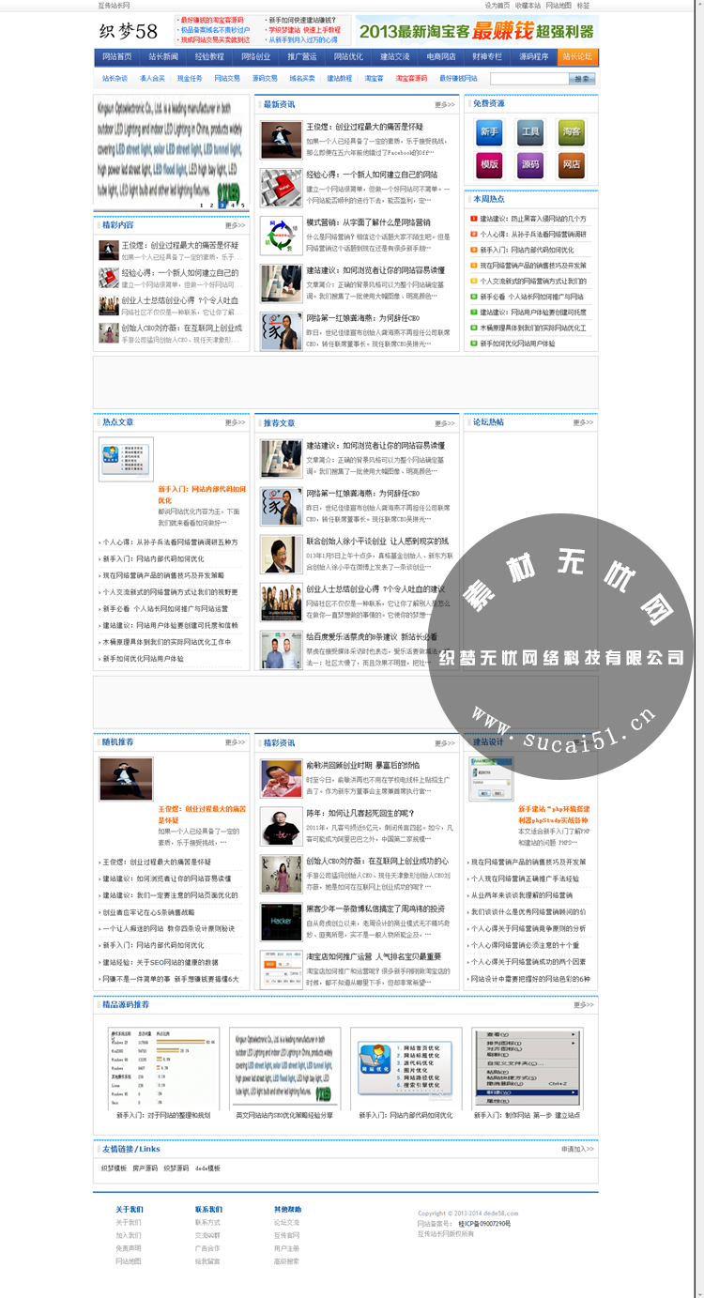Click 申请加入>> in the Links section
704x1298 pixels.
coord(577,1149)
